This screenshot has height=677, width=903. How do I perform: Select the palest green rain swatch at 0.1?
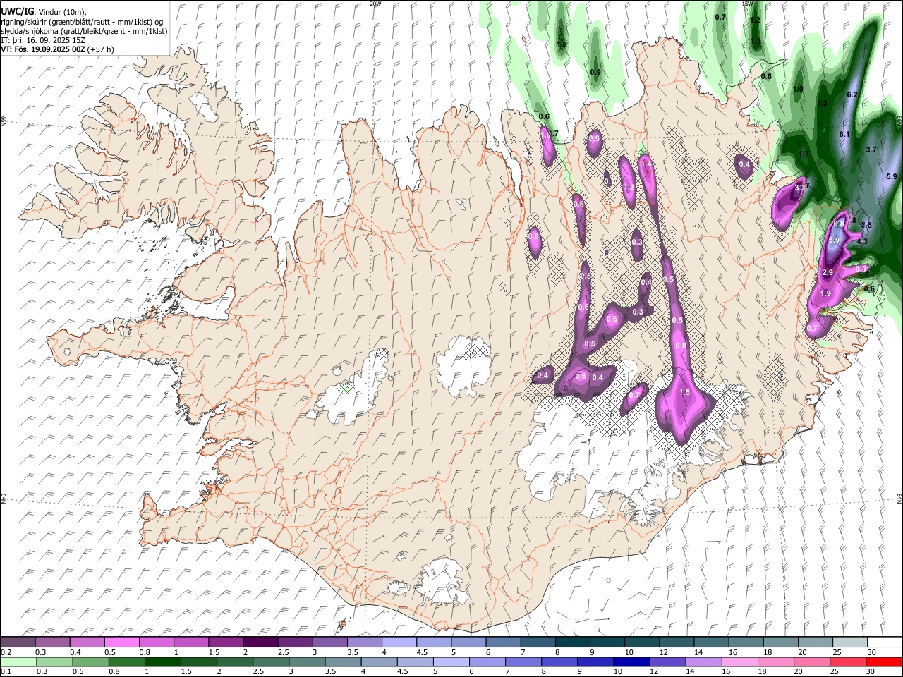[x=18, y=662]
